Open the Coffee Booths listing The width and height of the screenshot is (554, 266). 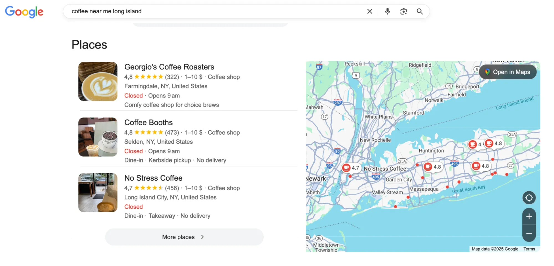point(148,123)
